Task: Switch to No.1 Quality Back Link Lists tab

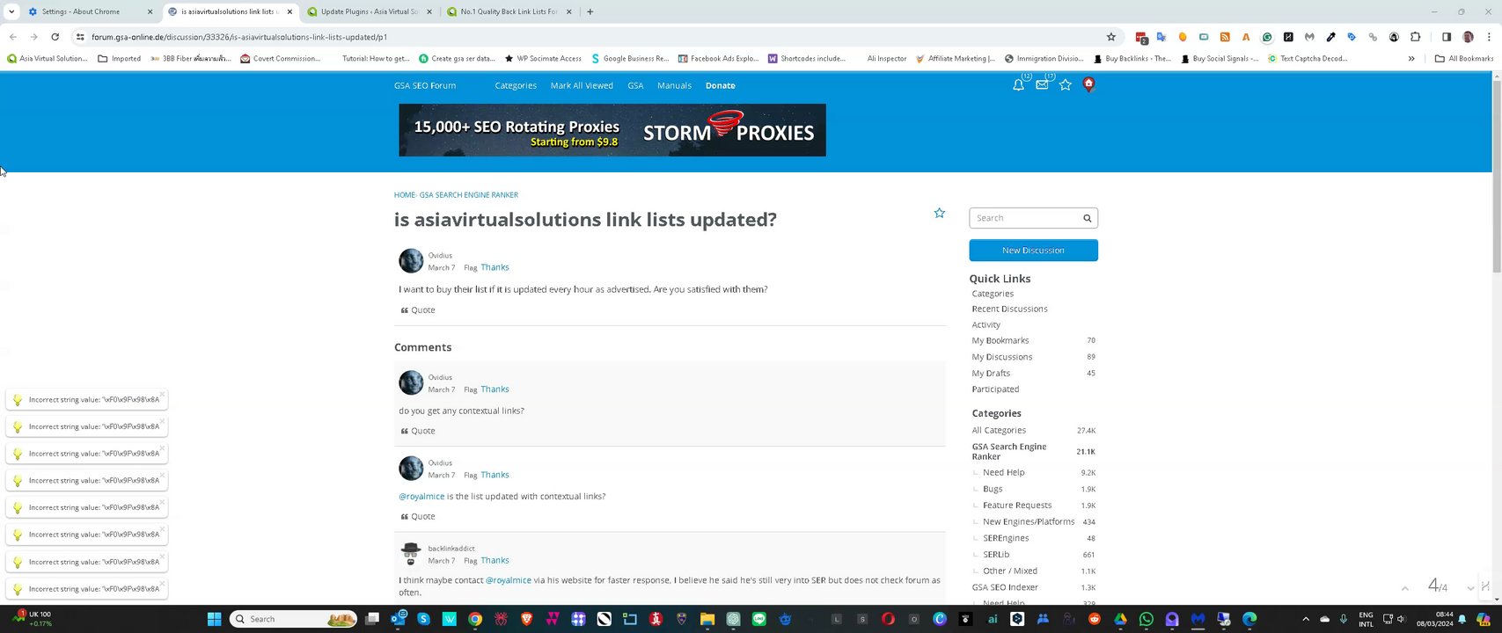Action: (x=509, y=11)
